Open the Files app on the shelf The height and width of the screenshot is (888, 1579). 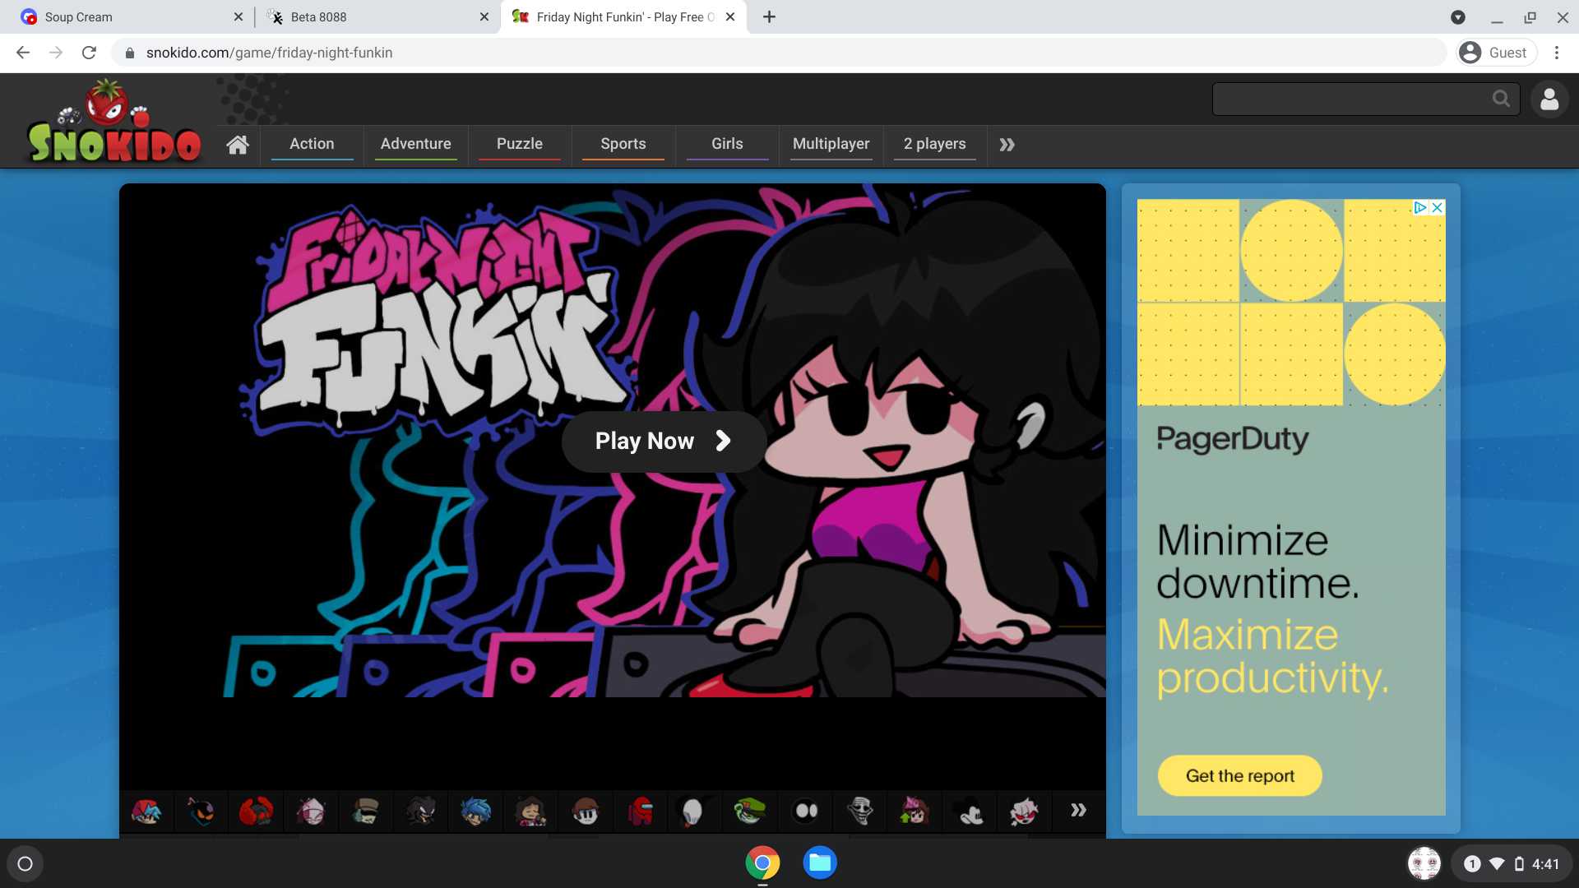pyautogui.click(x=820, y=863)
